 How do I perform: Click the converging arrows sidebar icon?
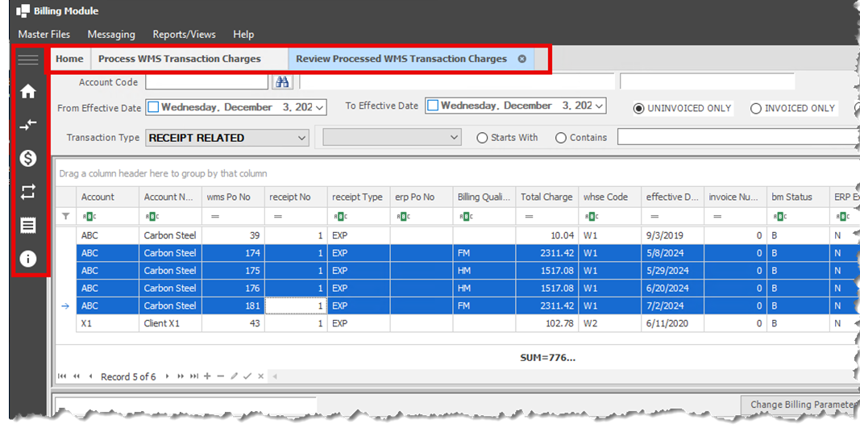click(28, 125)
